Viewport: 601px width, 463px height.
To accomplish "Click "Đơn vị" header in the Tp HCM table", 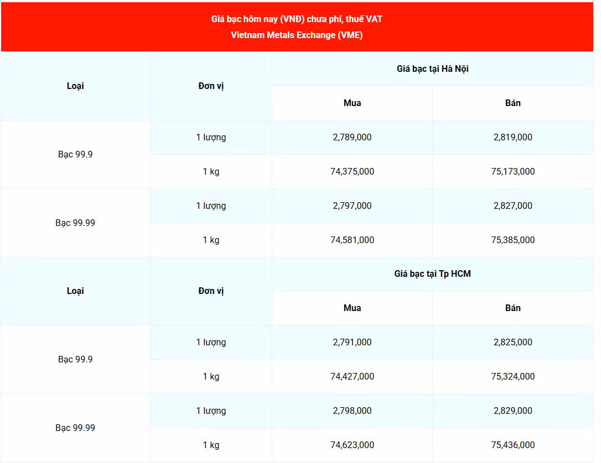I will point(211,291).
